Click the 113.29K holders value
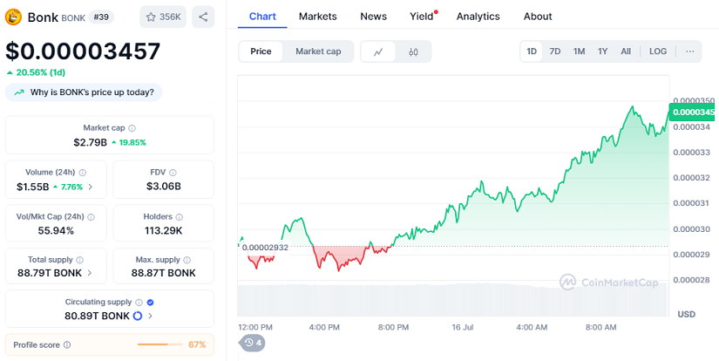Image resolution: width=719 pixels, height=361 pixels. [x=163, y=231]
